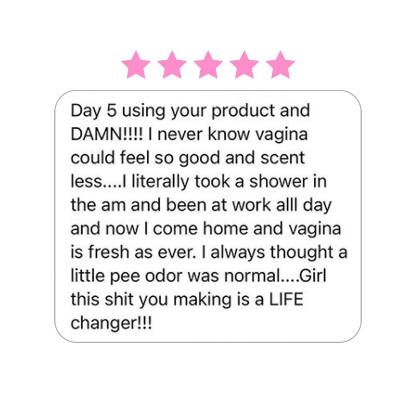Click the word 'changer!!!' at bottom

tap(111, 324)
